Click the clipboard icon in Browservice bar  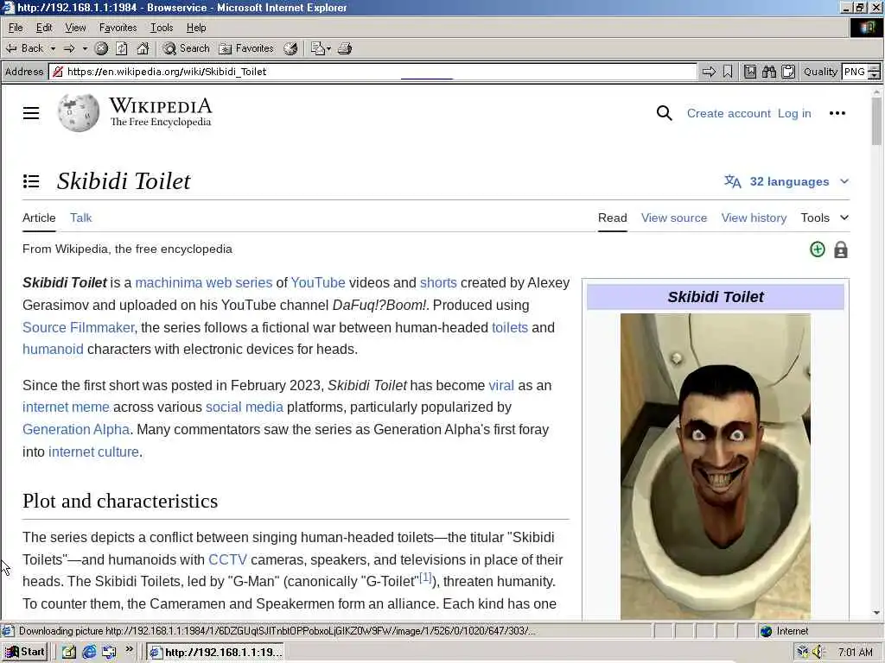(x=788, y=72)
